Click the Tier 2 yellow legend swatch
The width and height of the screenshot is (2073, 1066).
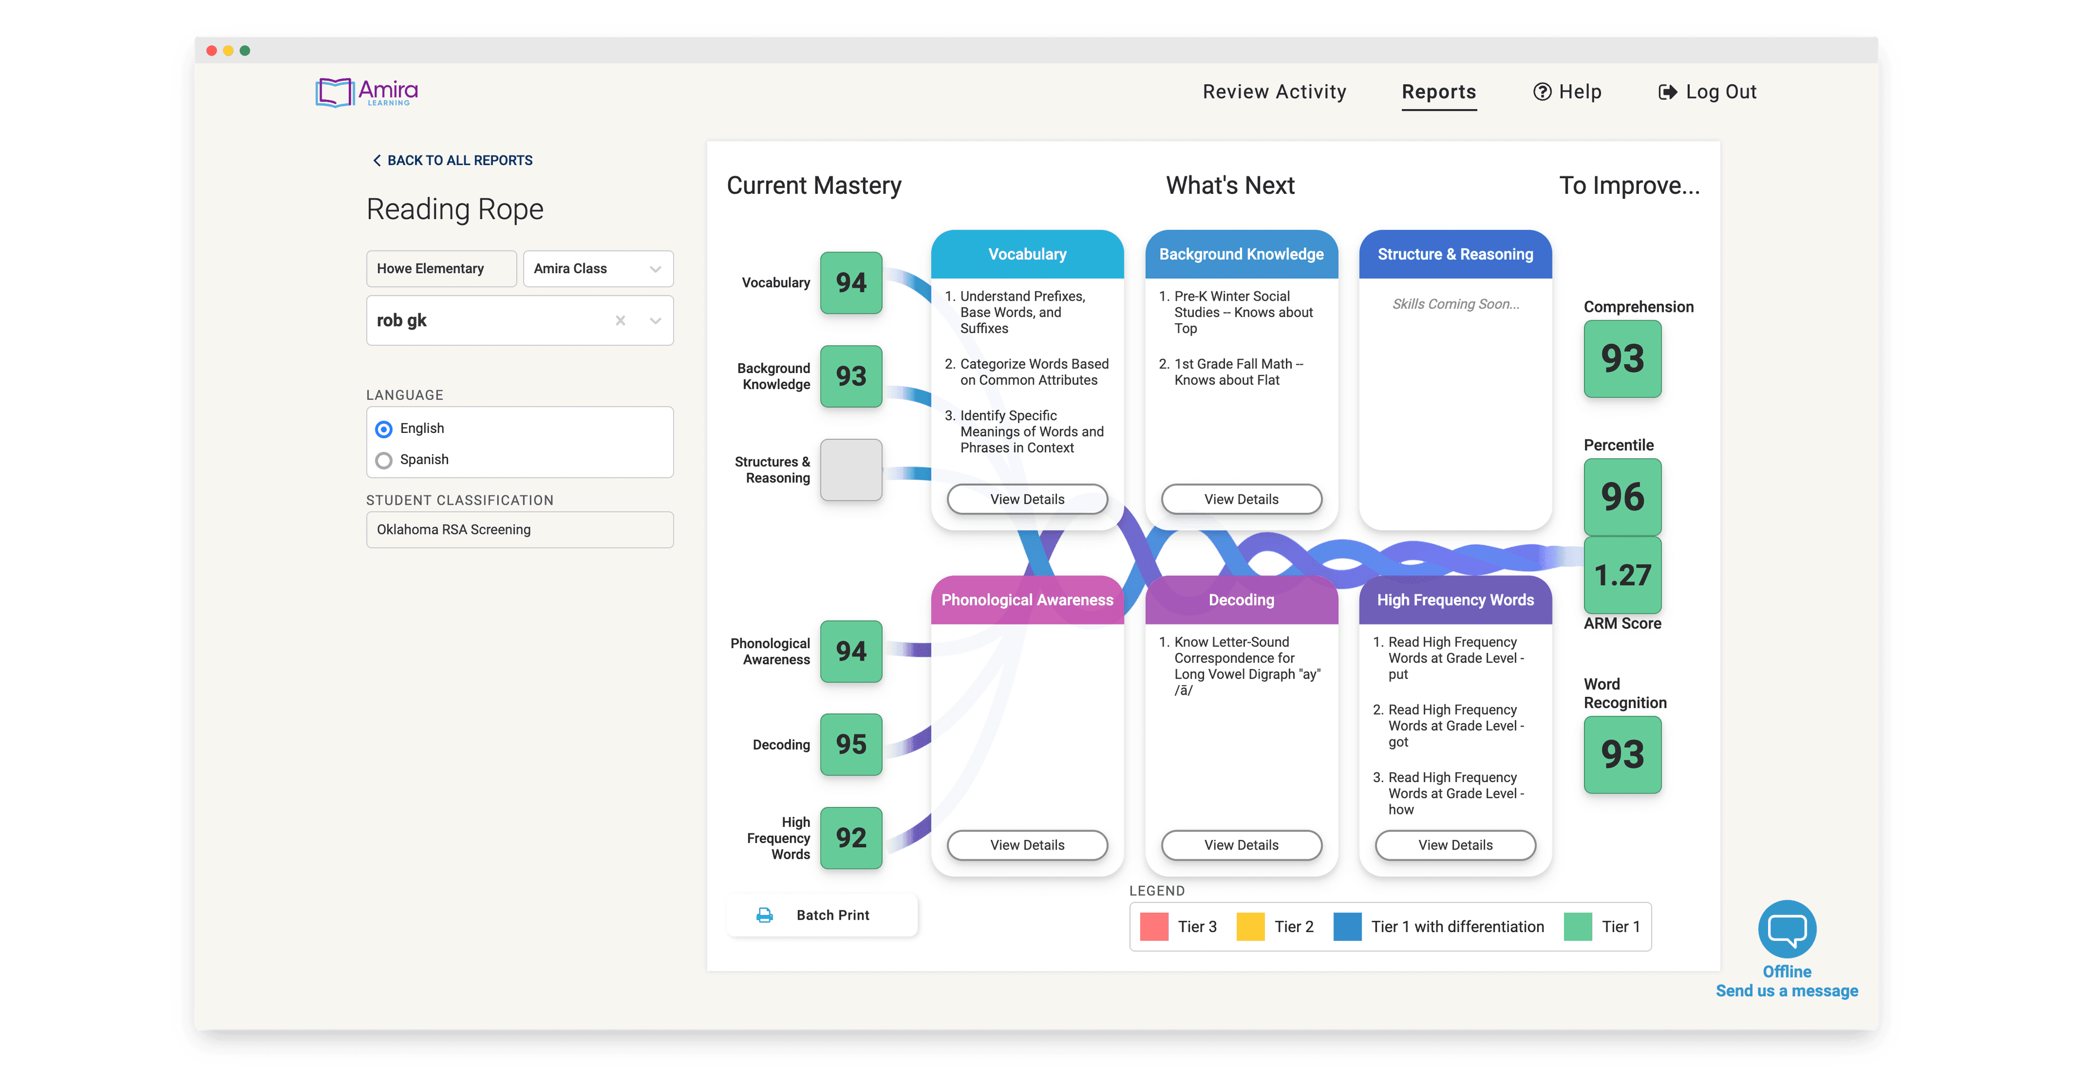pyautogui.click(x=1251, y=926)
